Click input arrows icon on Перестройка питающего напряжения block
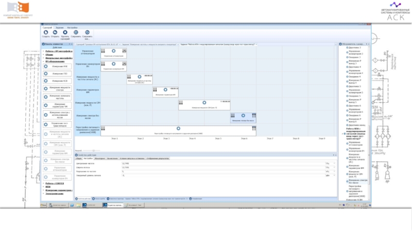Image resolution: width=412 pixels, height=231 pixels. point(103,128)
